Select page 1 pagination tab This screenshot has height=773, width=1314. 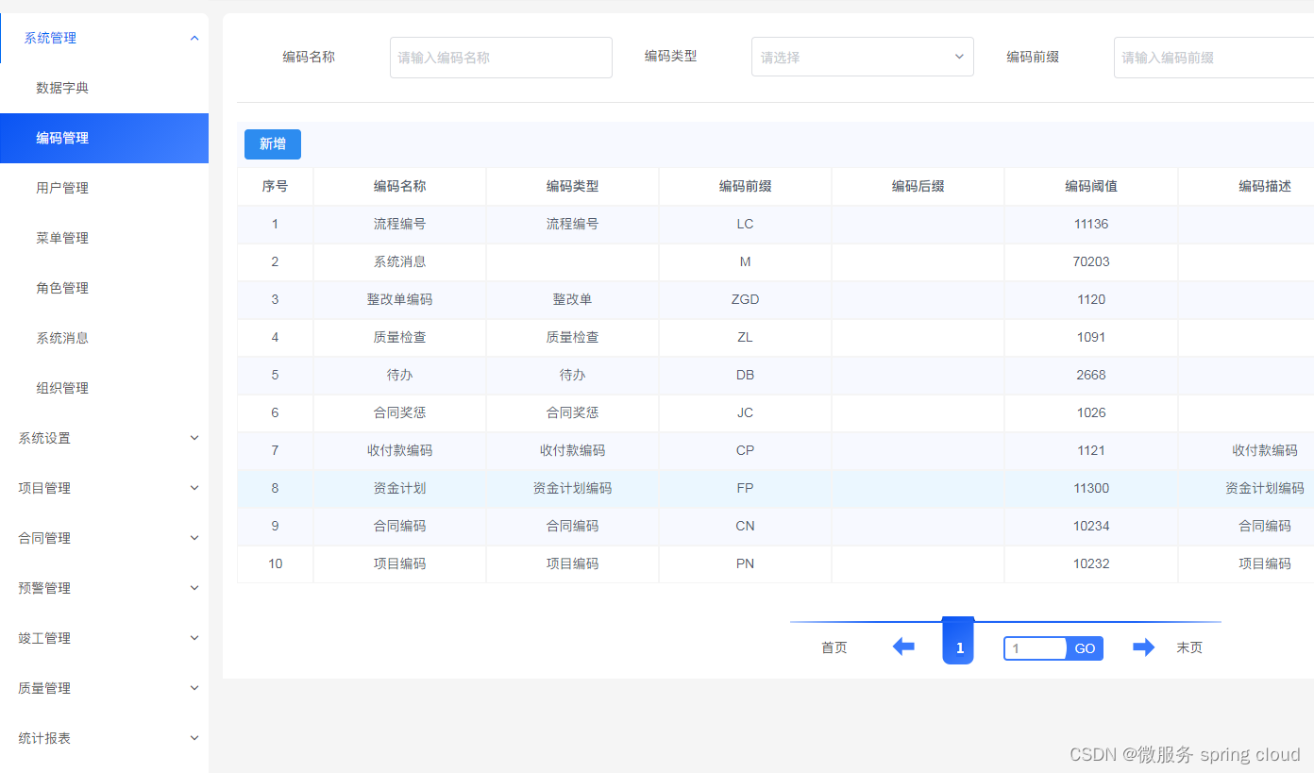click(958, 642)
